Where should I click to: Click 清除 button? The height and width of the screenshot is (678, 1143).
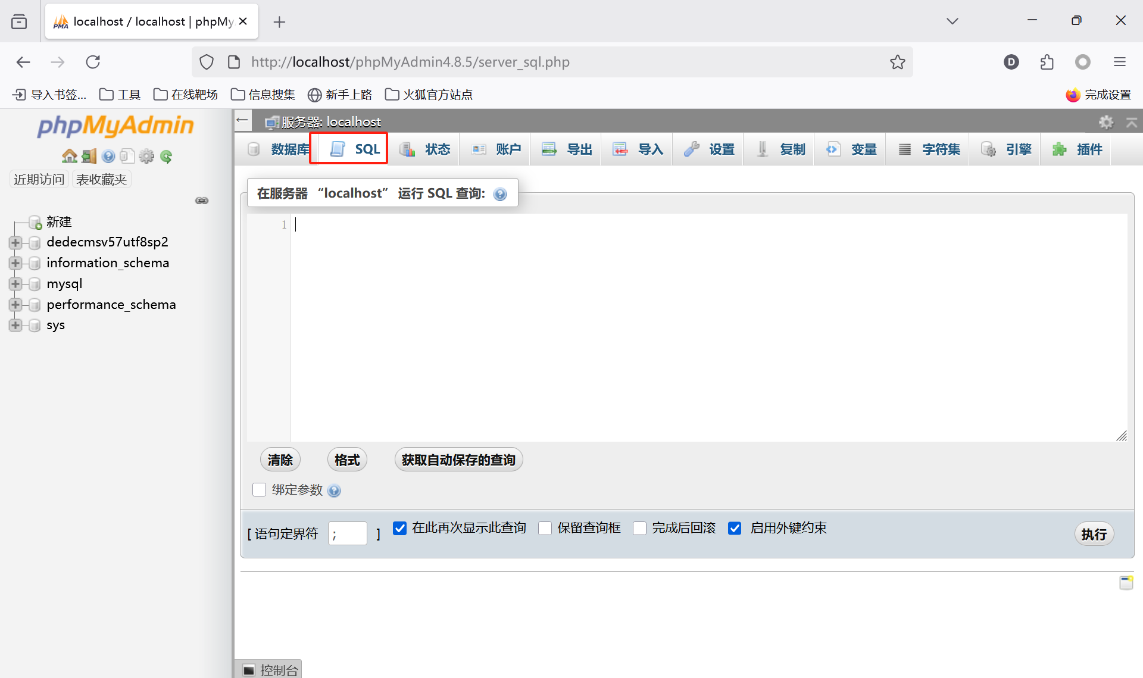click(x=280, y=460)
